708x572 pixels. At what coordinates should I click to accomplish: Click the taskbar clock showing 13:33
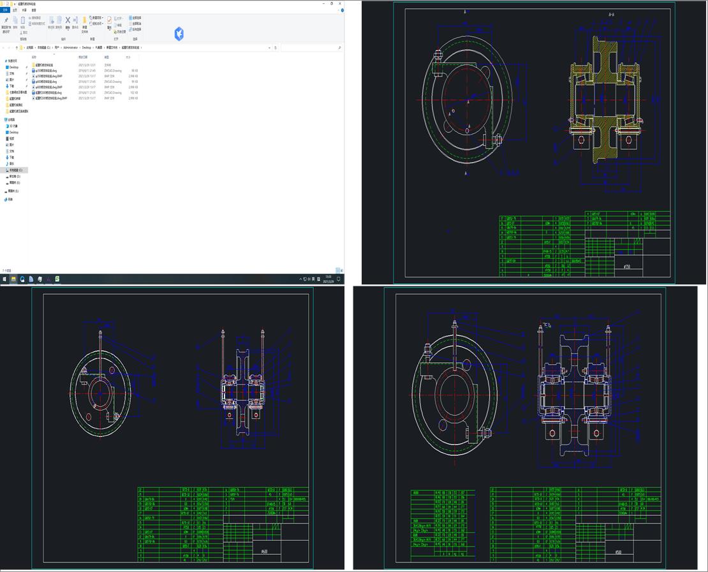[x=328, y=279]
